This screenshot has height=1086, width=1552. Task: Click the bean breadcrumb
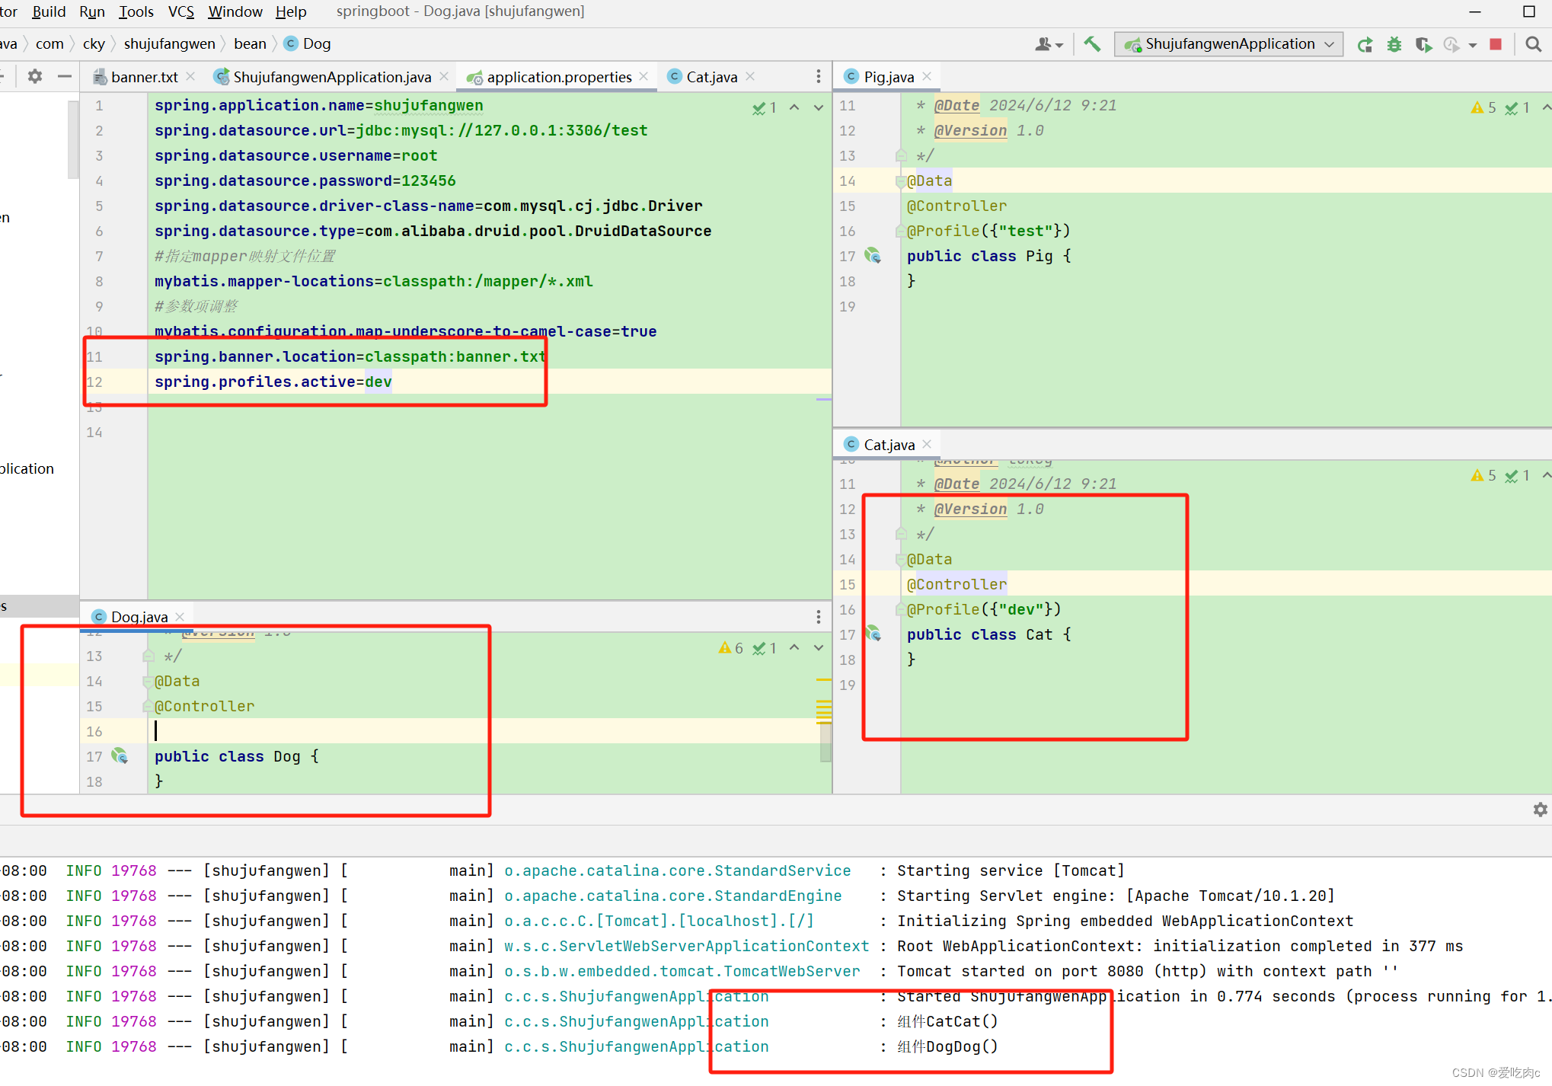(x=250, y=44)
